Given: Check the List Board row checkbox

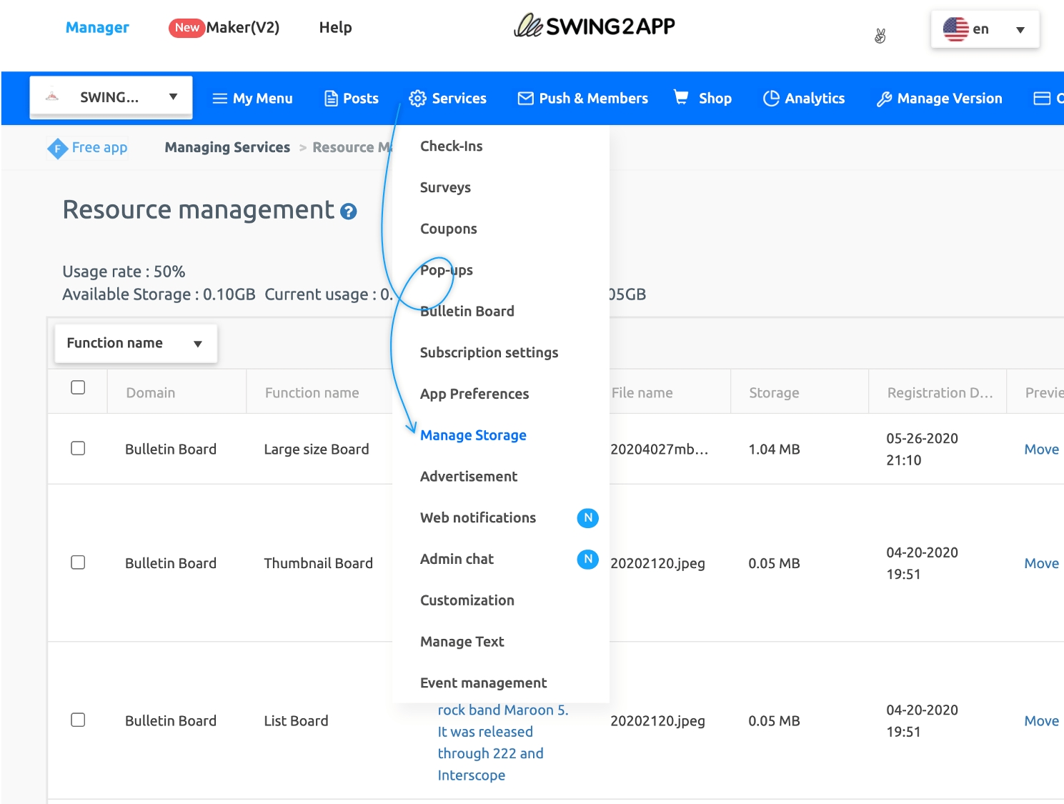Looking at the screenshot, I should tap(78, 720).
